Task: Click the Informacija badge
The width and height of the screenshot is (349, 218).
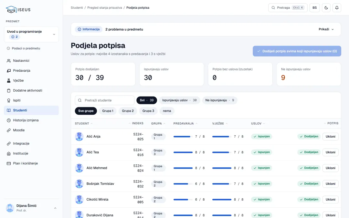Action: click(89, 29)
